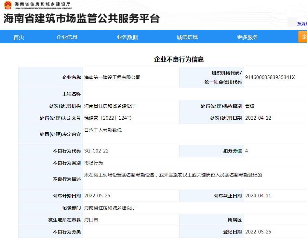This screenshot has width=307, height=238.
Task: Click the 海口市 location value
Action: click(x=91, y=220)
